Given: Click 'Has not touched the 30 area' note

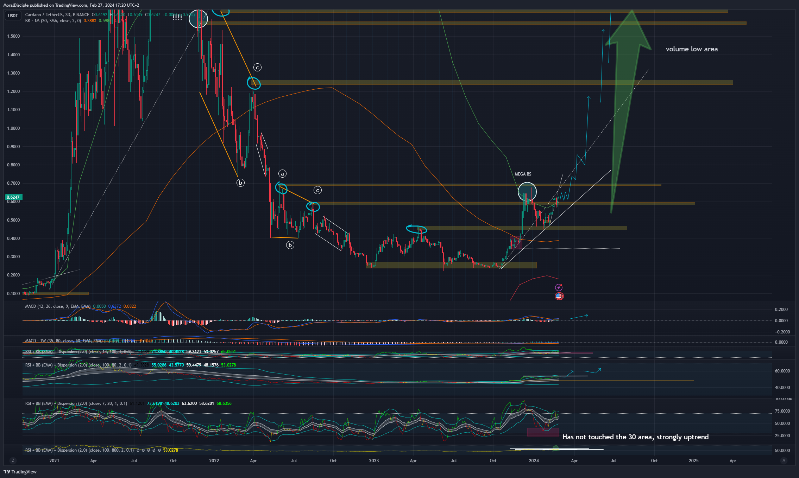Looking at the screenshot, I should point(635,437).
